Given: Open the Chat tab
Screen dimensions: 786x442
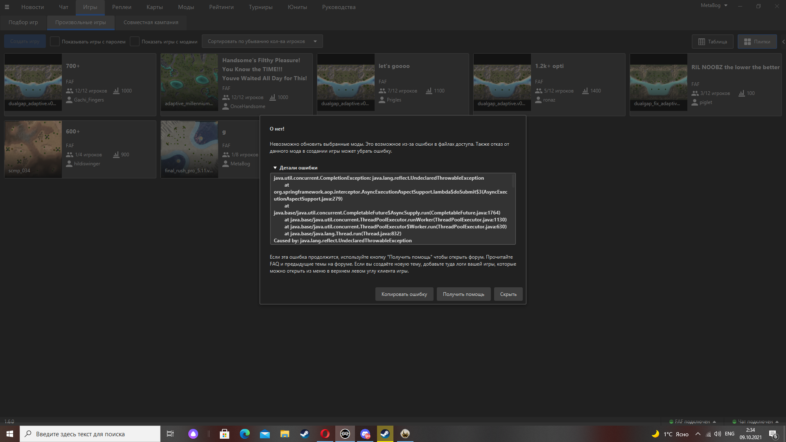Looking at the screenshot, I should tap(63, 7).
